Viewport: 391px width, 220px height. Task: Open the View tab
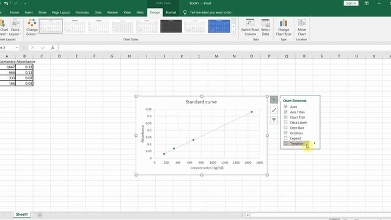(127, 12)
